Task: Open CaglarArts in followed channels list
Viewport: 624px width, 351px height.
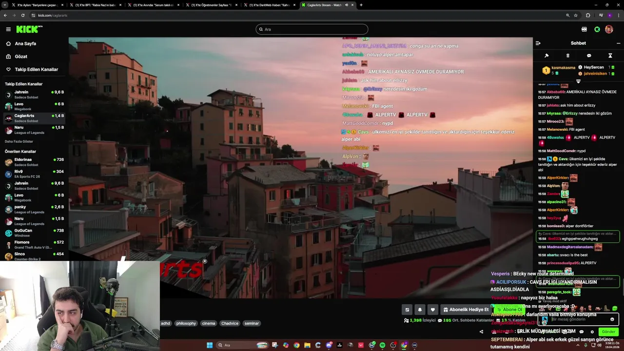Action: click(34, 118)
